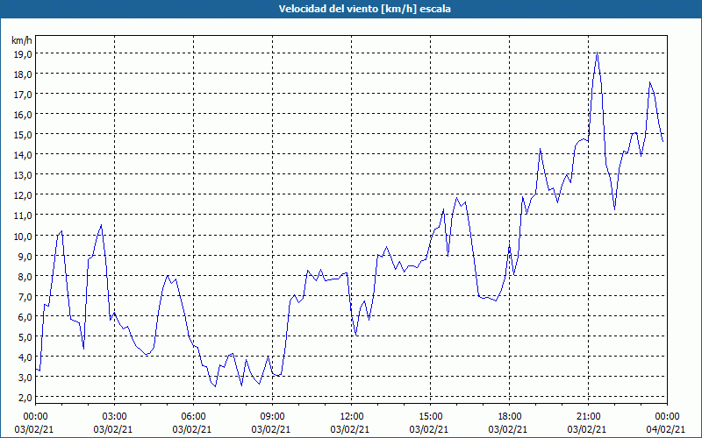
Task: Select the '2,0' y-axis label
Action: (x=25, y=398)
